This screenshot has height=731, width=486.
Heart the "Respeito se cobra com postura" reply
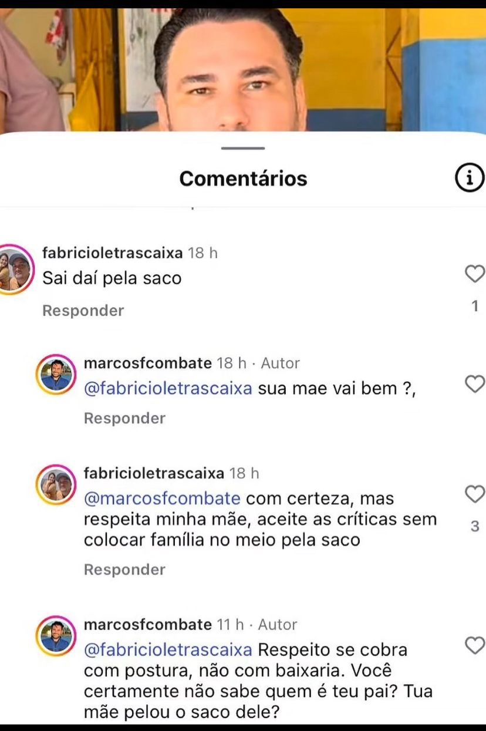point(474,645)
